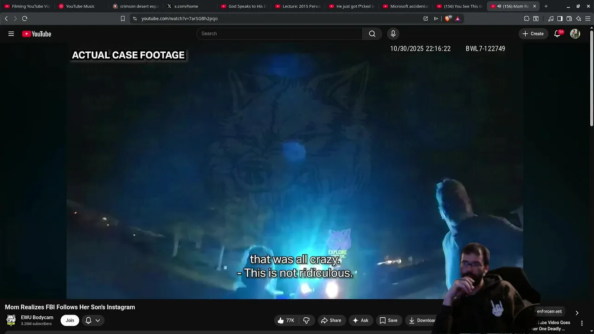
Task: Open page in external app icon
Action: pos(426,19)
